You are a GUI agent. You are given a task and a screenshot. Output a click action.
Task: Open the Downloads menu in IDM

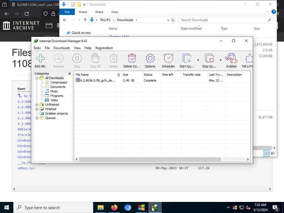coord(62,48)
